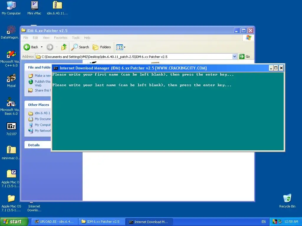Viewport: 302px width, 226px height.
Task: Launch Mypal browser shortcut
Action: (12, 81)
